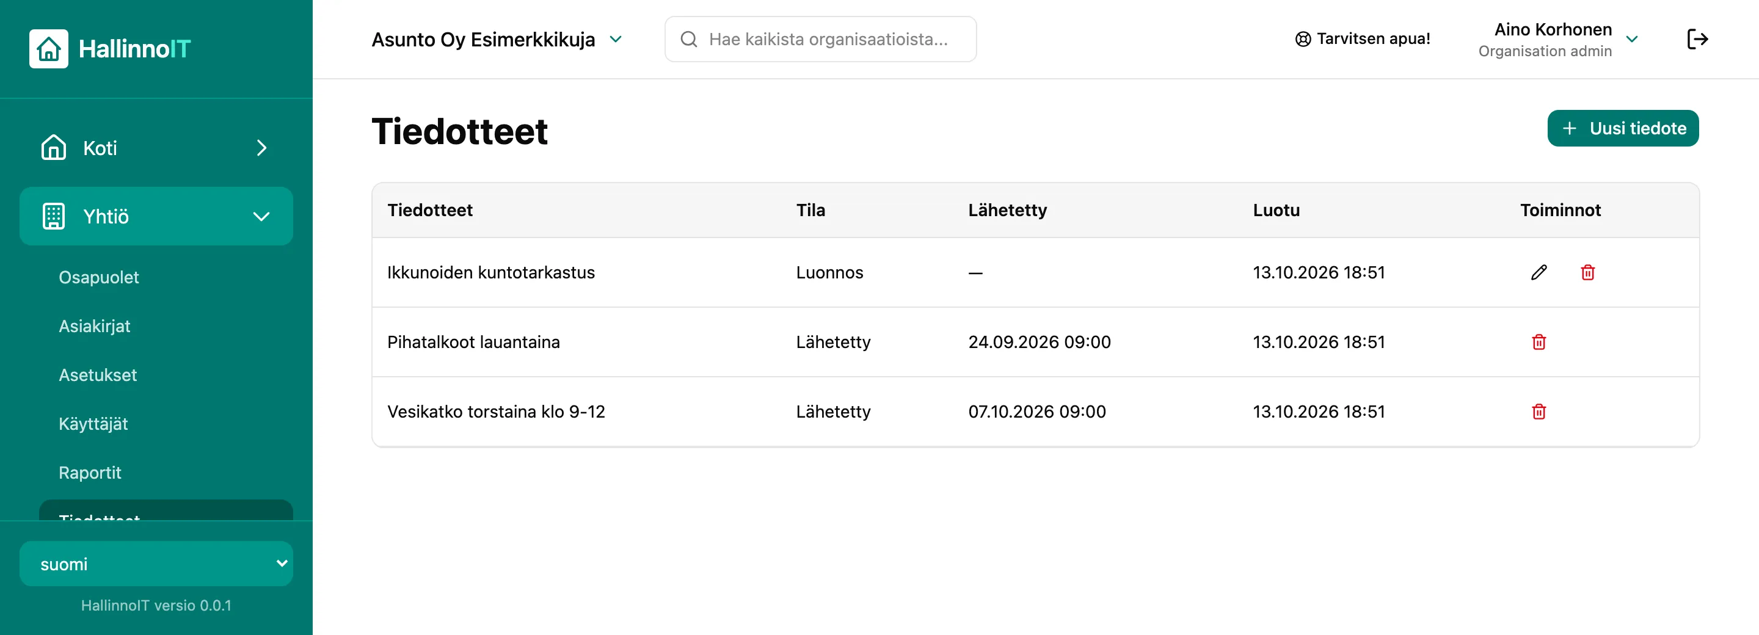Click the Toiminnot column header
1759x635 pixels.
(x=1561, y=210)
